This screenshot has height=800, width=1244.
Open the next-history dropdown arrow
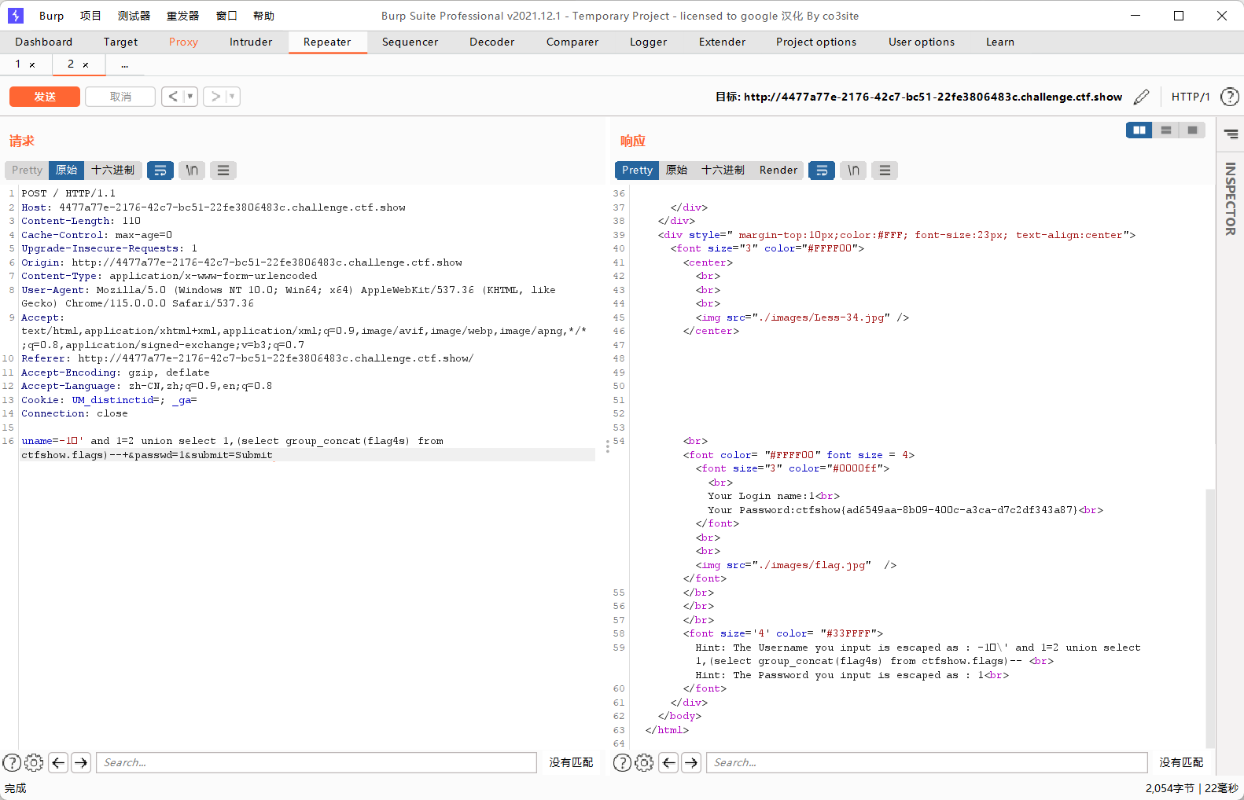click(x=233, y=97)
